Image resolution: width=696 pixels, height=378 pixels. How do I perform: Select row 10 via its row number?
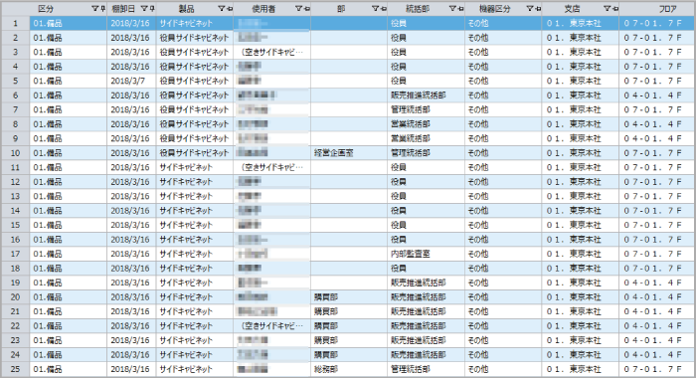[x=16, y=153]
